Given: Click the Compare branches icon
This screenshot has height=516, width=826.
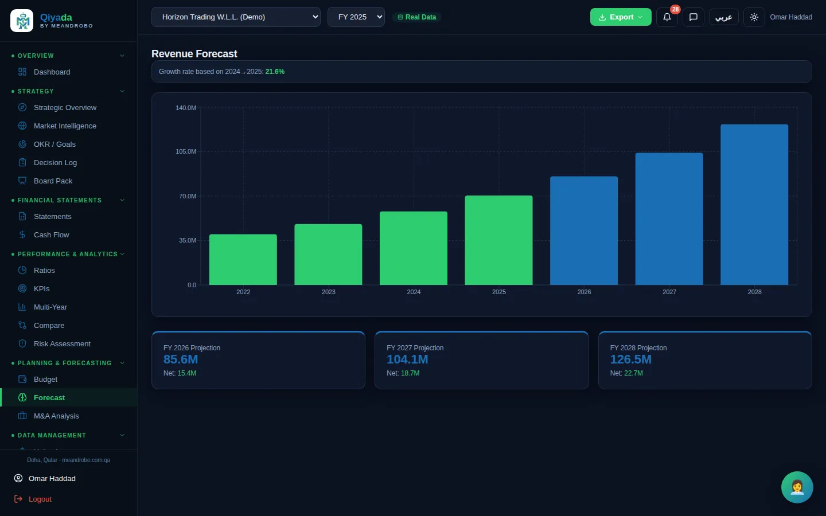Looking at the screenshot, I should click(x=22, y=325).
